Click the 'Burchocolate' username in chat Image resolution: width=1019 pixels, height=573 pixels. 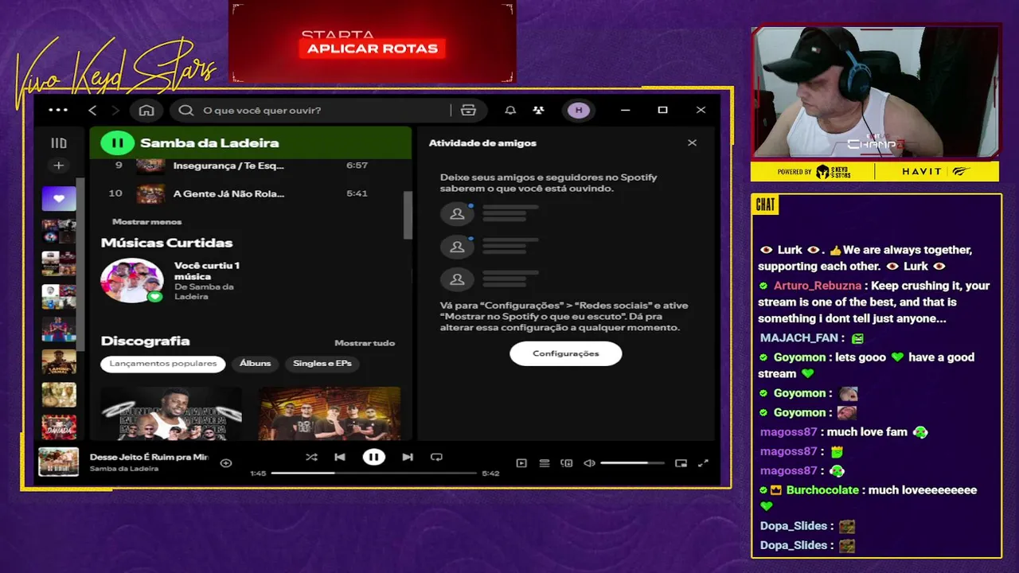pyautogui.click(x=824, y=490)
